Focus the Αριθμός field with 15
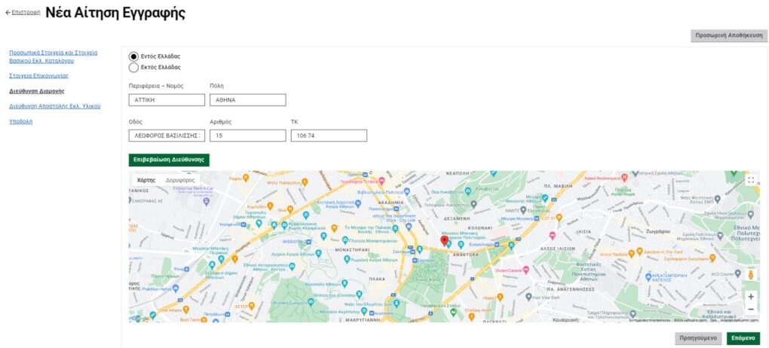769x348 pixels. (x=248, y=136)
